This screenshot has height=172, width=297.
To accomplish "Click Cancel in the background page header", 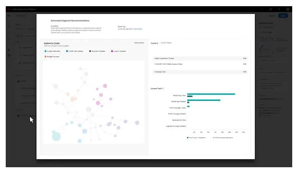I will 272,16.
